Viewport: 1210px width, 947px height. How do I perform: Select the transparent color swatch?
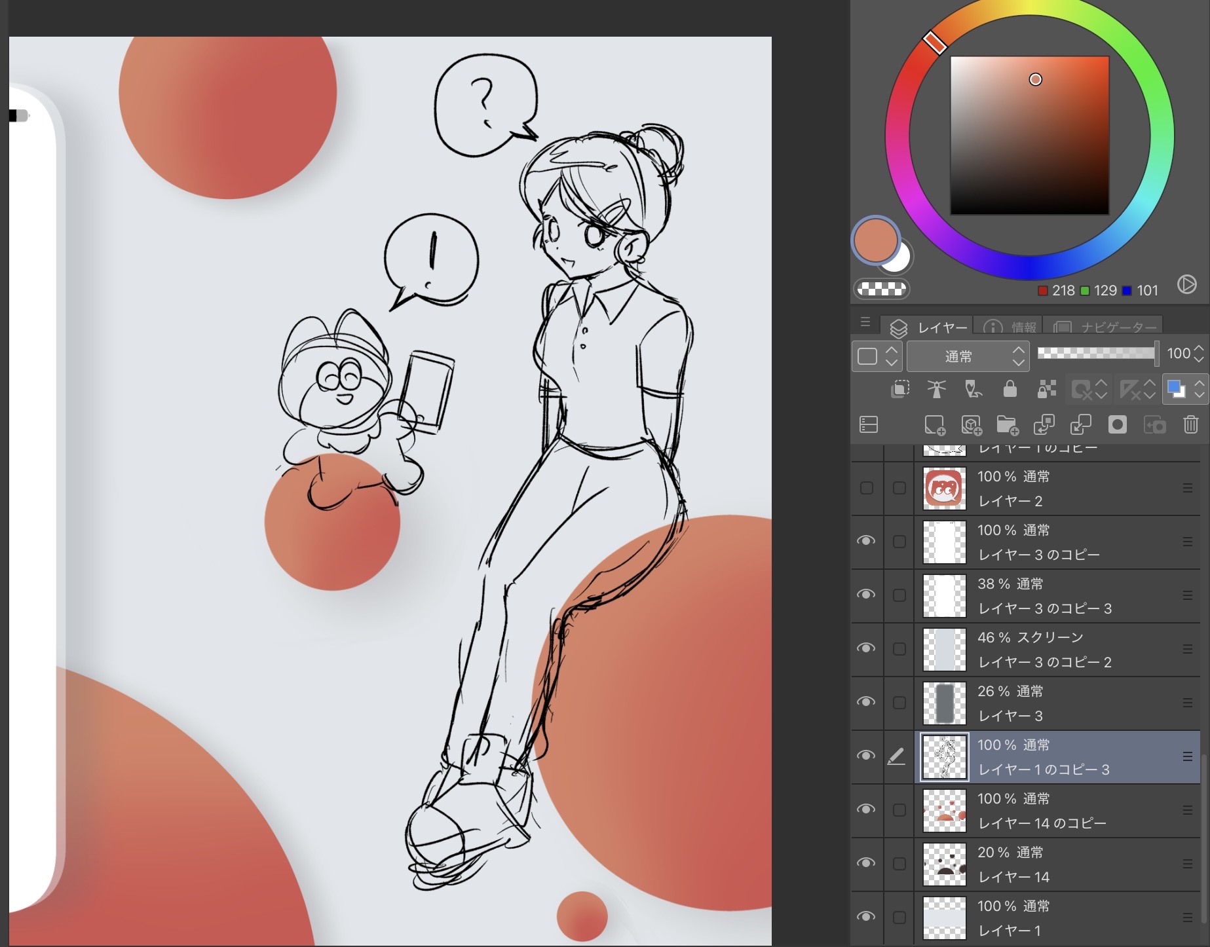[x=882, y=289]
